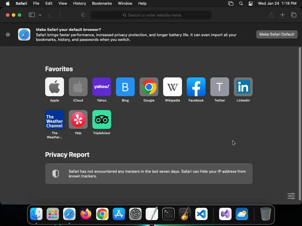Open the cloud weather app in Dock

(x=242, y=214)
